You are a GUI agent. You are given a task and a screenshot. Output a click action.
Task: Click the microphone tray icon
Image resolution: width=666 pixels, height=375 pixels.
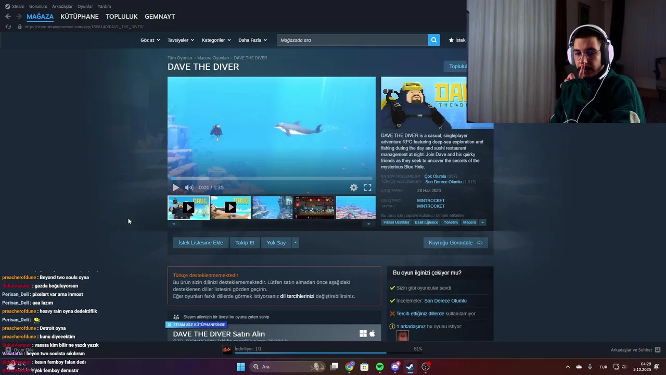(590, 367)
